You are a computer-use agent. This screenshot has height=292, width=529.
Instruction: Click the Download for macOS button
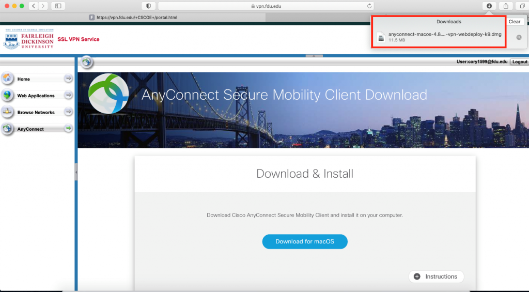[305, 242]
